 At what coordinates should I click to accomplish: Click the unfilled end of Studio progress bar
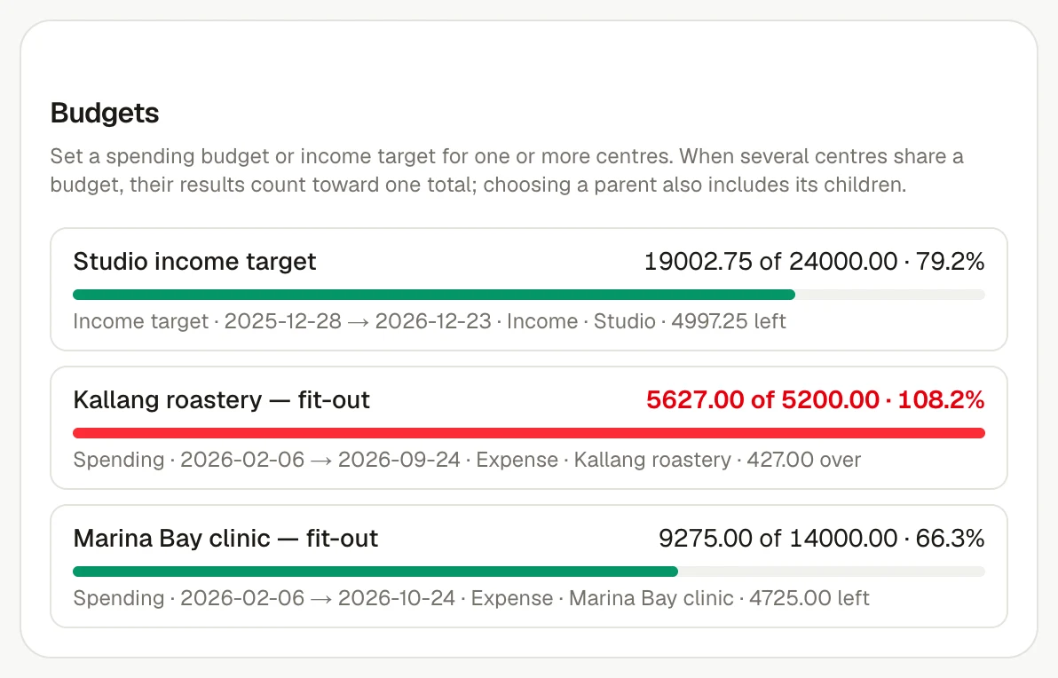tap(890, 295)
